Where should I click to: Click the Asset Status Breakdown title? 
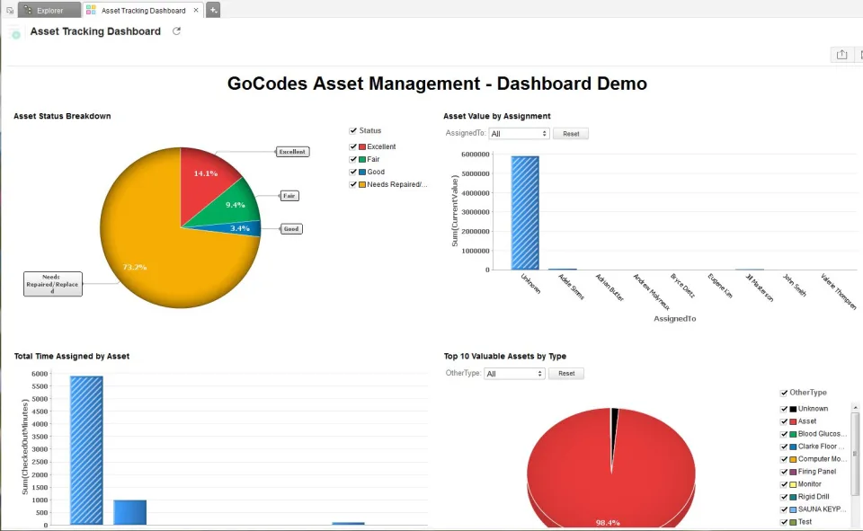tap(62, 116)
